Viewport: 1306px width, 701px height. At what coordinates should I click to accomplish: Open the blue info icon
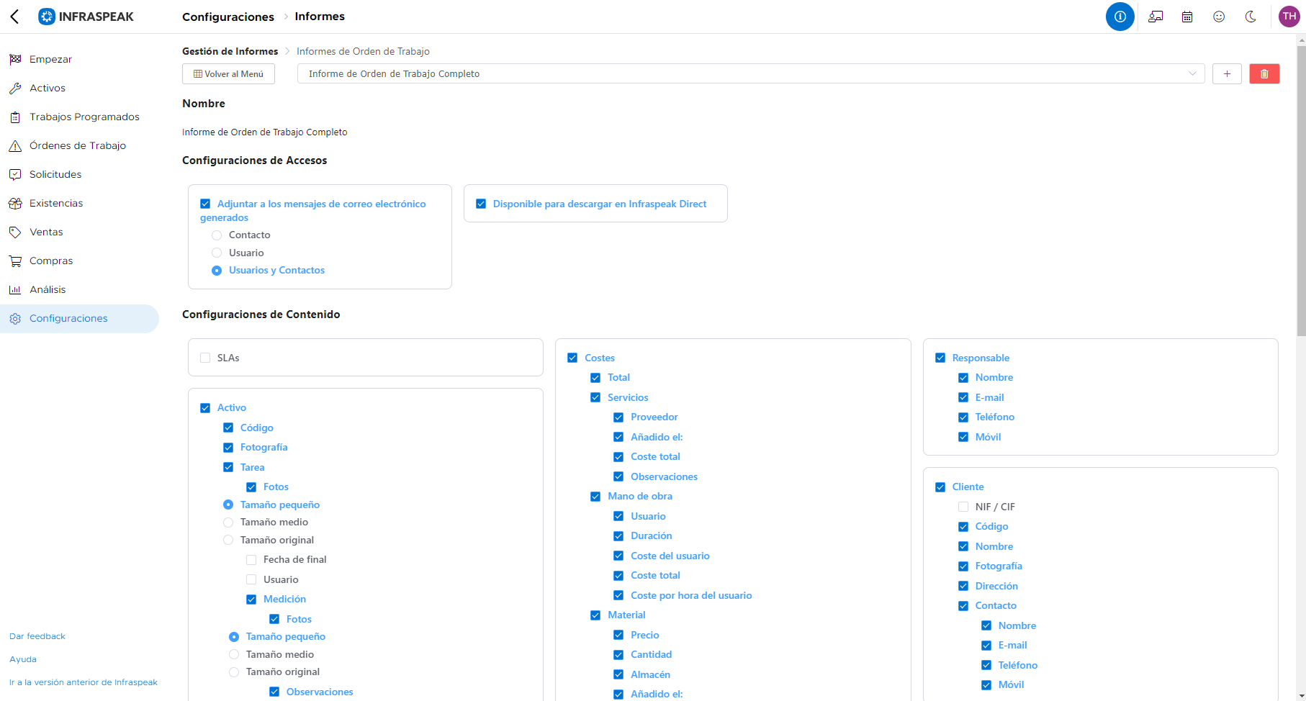point(1120,17)
